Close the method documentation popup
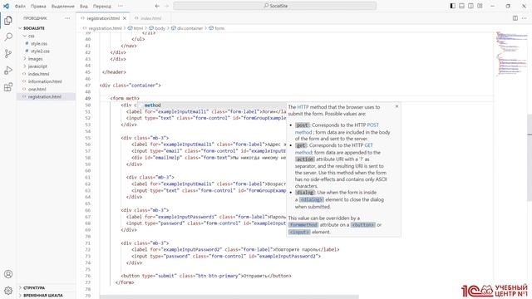 (397, 106)
